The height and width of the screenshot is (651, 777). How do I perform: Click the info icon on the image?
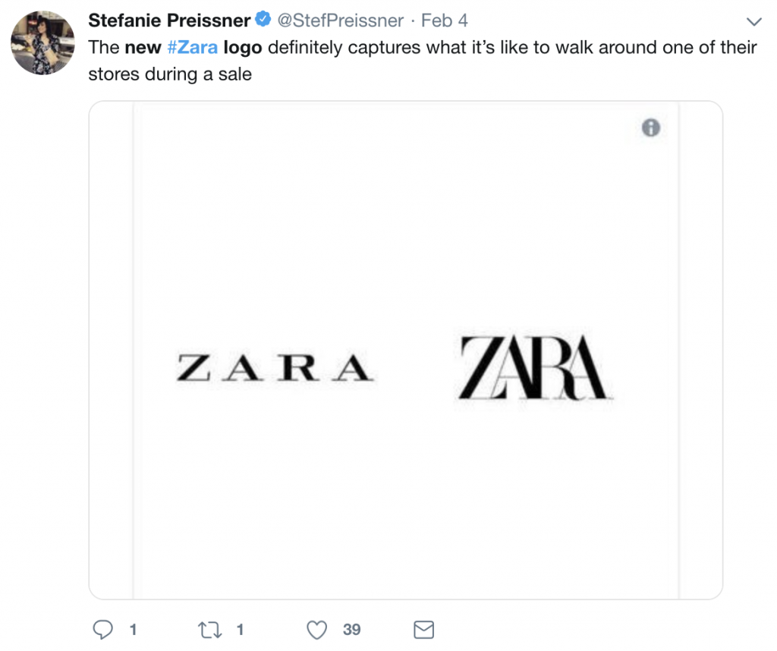tap(650, 128)
